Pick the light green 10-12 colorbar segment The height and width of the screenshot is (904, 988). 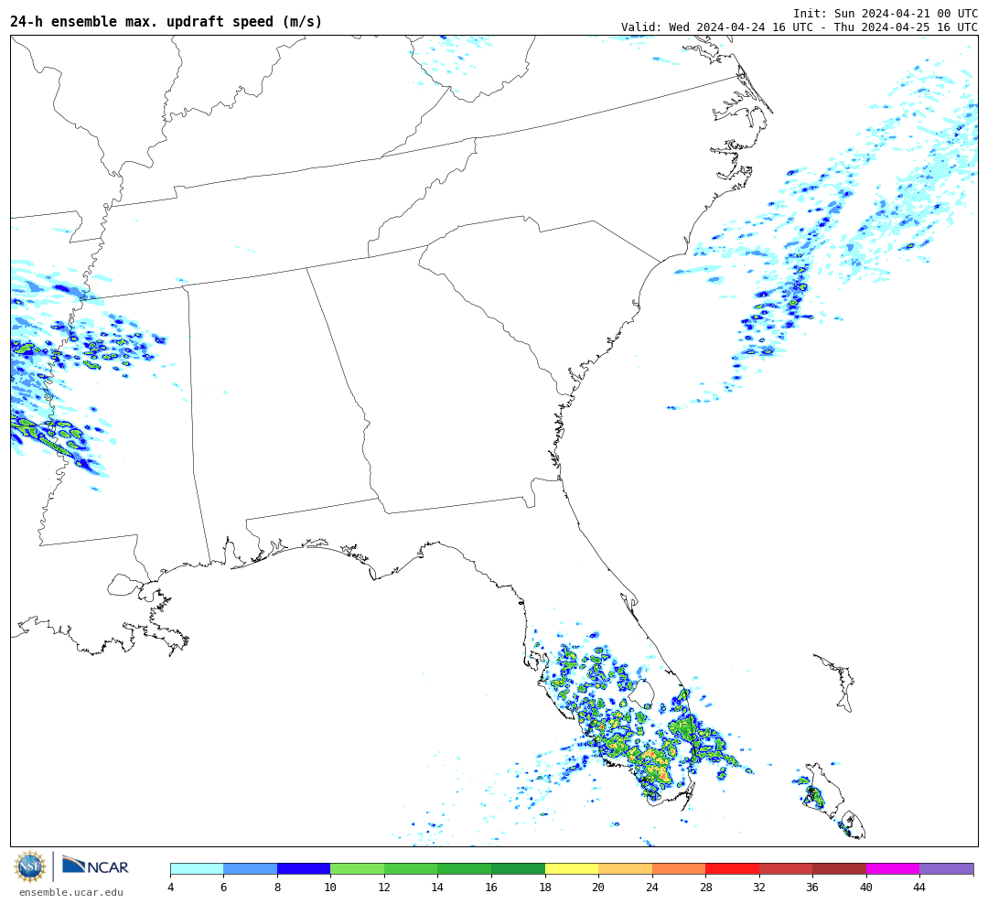tap(358, 868)
